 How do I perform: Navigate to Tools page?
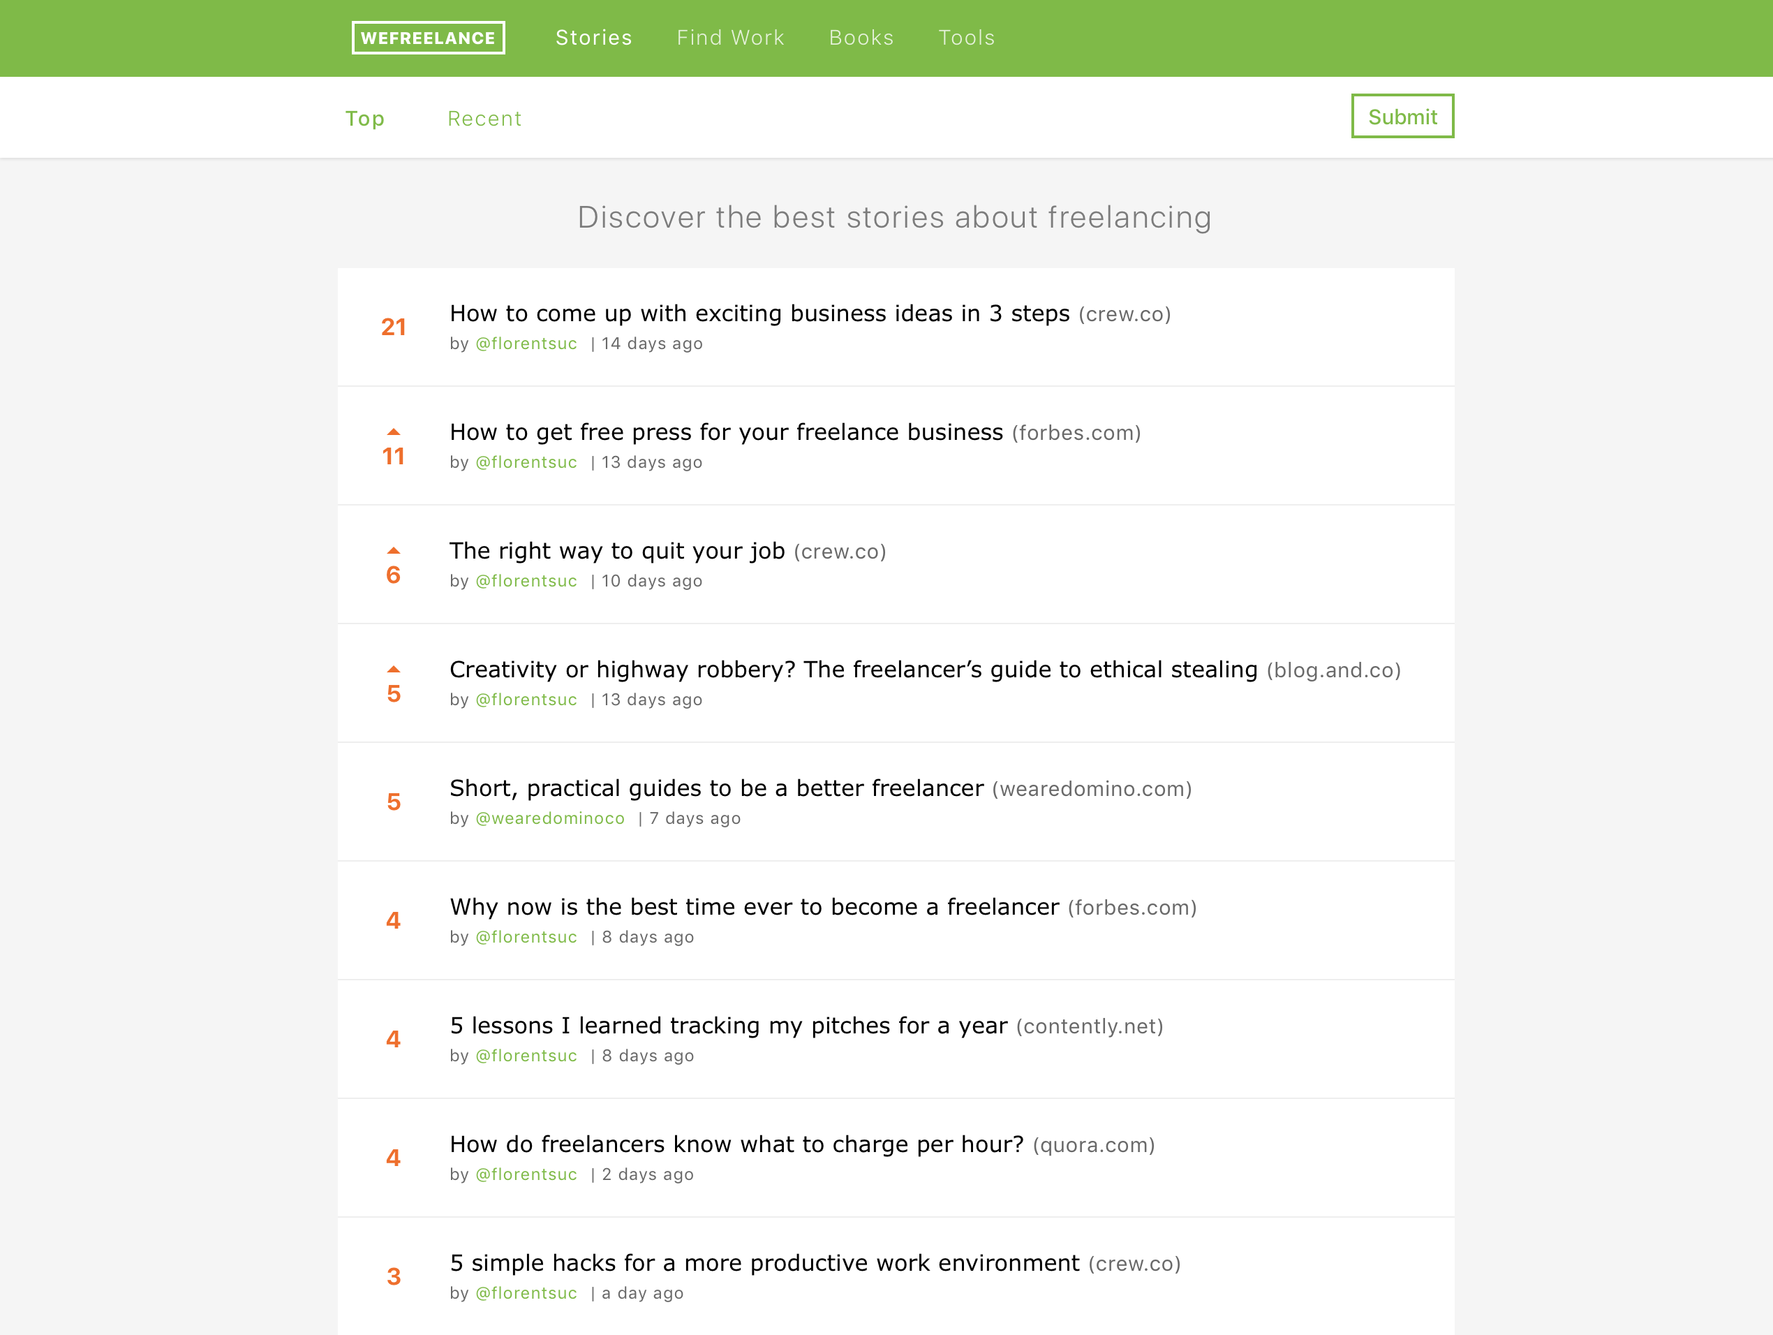tap(966, 38)
